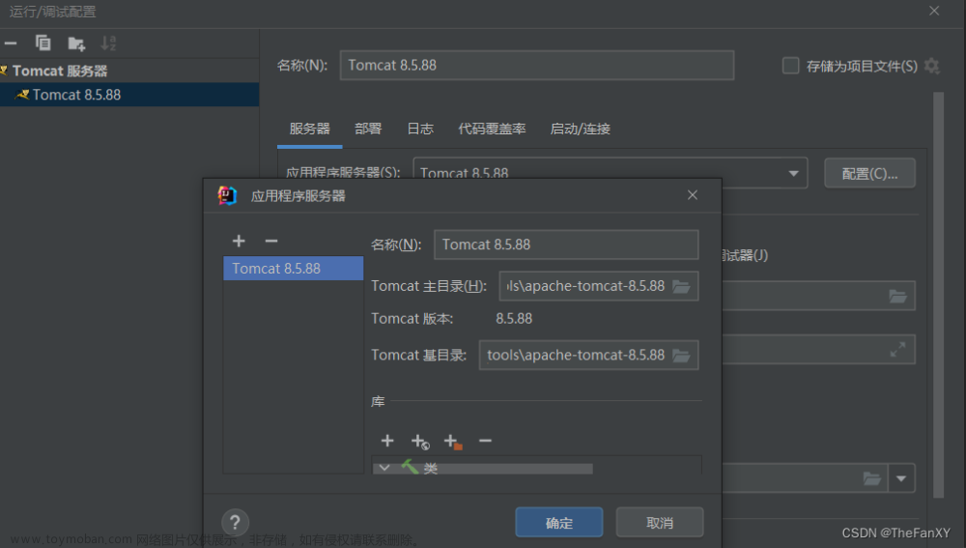Screen dimensions: 966x548
Task: Click the 配置(C)... button
Action: point(869,173)
